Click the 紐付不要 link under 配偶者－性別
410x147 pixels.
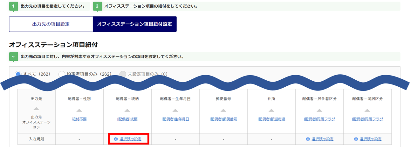click(x=79, y=119)
